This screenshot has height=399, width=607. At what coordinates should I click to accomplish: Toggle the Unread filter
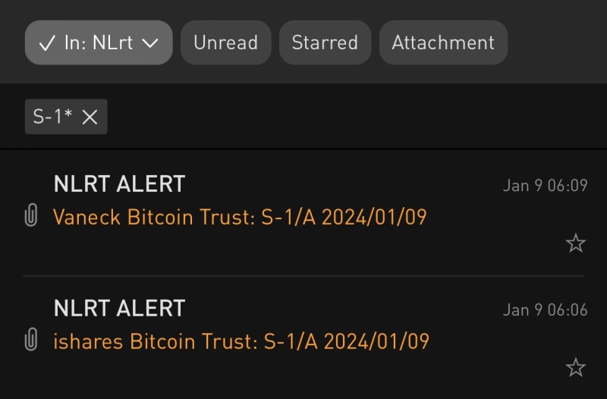click(225, 42)
